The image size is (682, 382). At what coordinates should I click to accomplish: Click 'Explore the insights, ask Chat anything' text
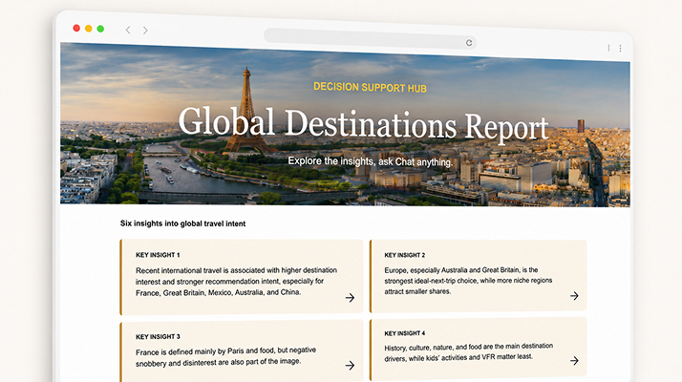[x=371, y=161]
